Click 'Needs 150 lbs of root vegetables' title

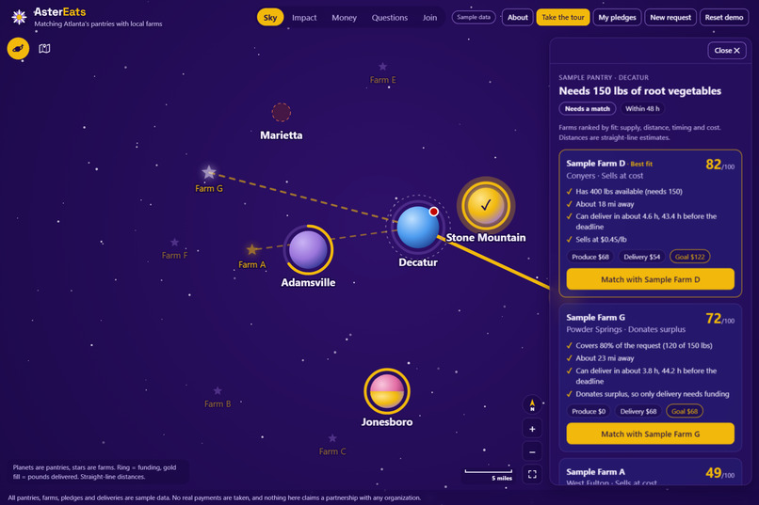(640, 91)
